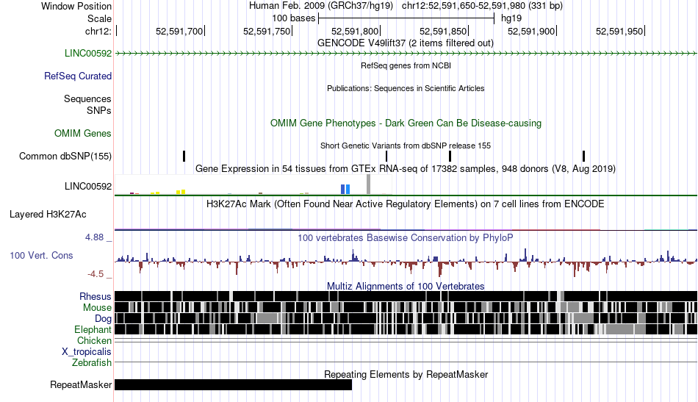Click the 100 Vert. Cons track label
This screenshot has width=698, height=402.
click(x=41, y=256)
